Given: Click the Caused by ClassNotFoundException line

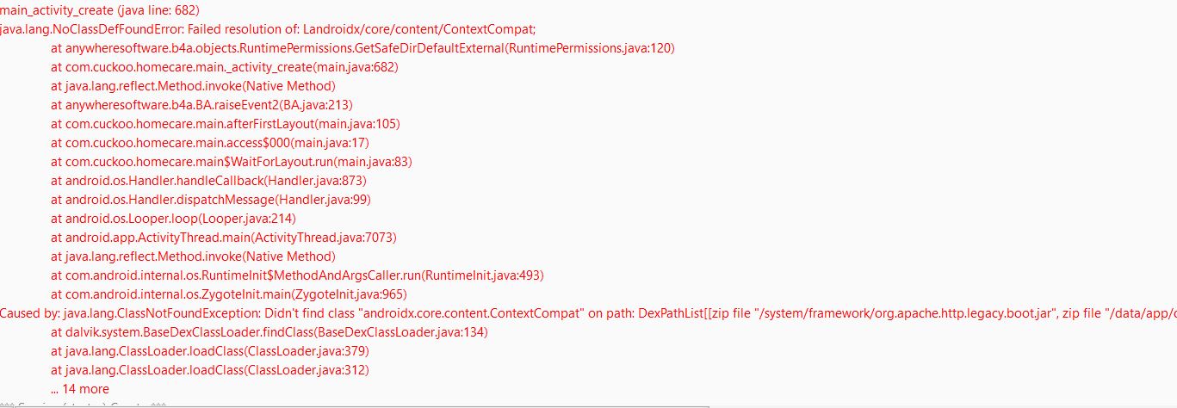Looking at the screenshot, I should (585, 313).
